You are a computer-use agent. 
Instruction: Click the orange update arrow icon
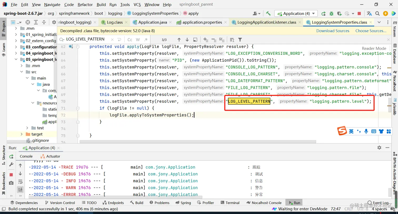click(x=385, y=13)
